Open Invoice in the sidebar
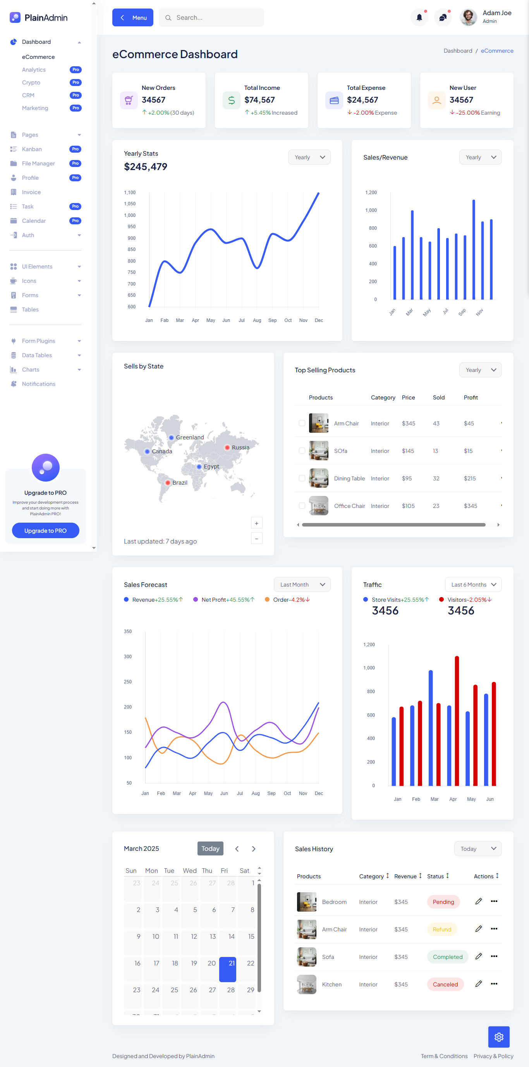The height and width of the screenshot is (1067, 529). 31,192
